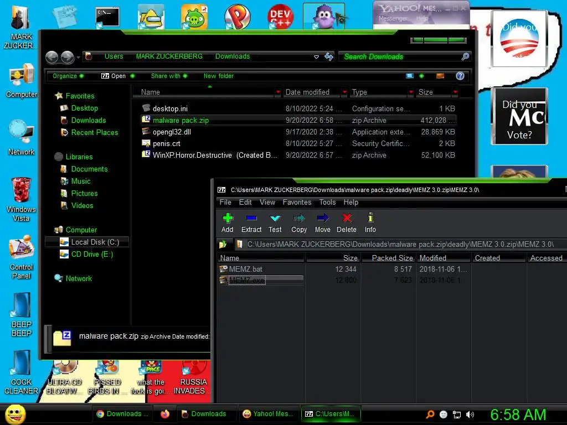
Task: Open Recent Places in Favorites
Action: [94, 133]
